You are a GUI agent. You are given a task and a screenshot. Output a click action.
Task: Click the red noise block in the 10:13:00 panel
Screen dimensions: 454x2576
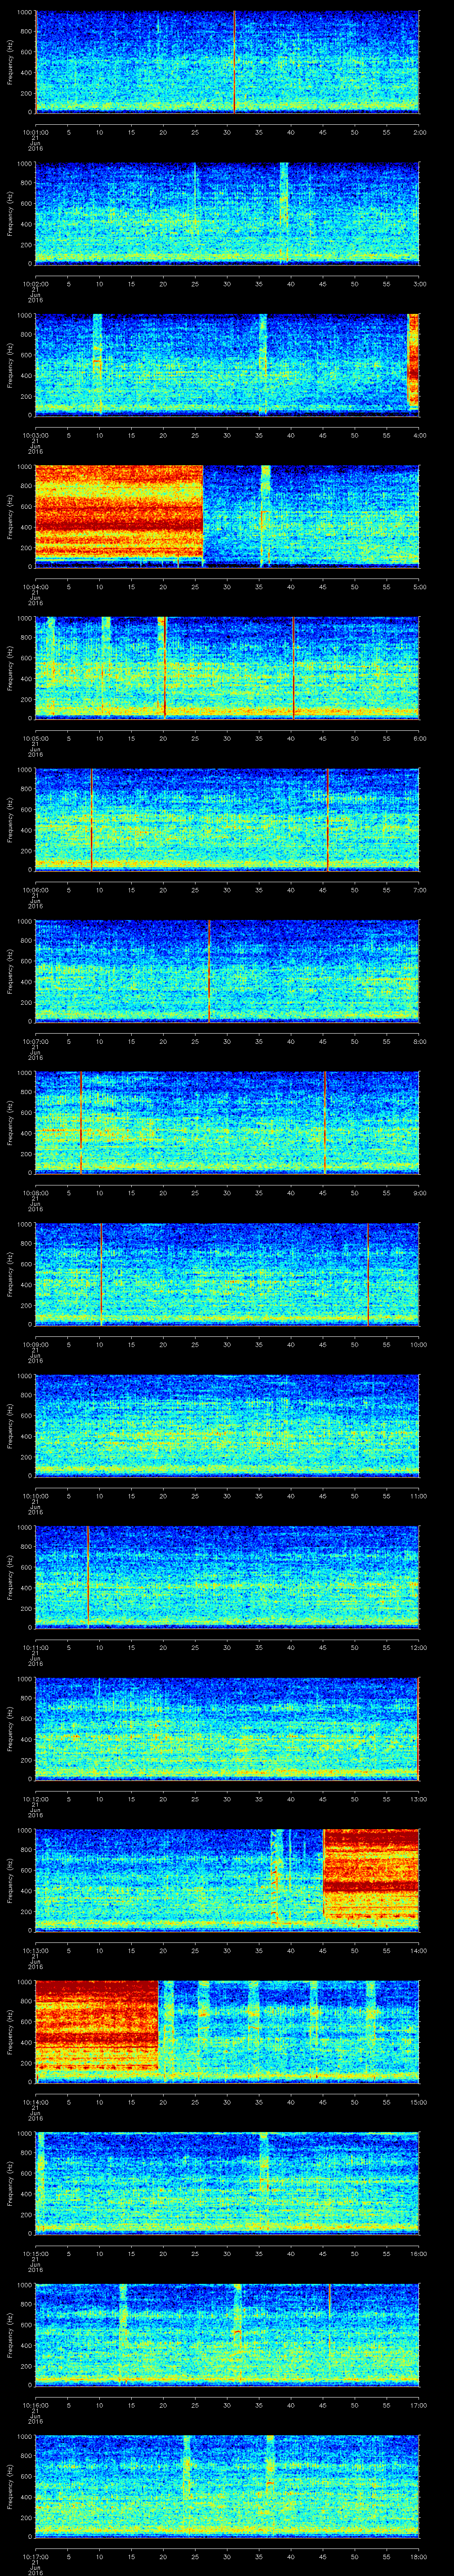[371, 1875]
